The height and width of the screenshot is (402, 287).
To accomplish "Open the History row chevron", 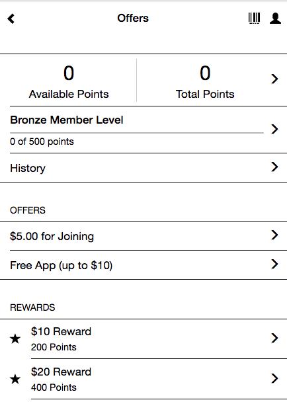I will point(274,167).
